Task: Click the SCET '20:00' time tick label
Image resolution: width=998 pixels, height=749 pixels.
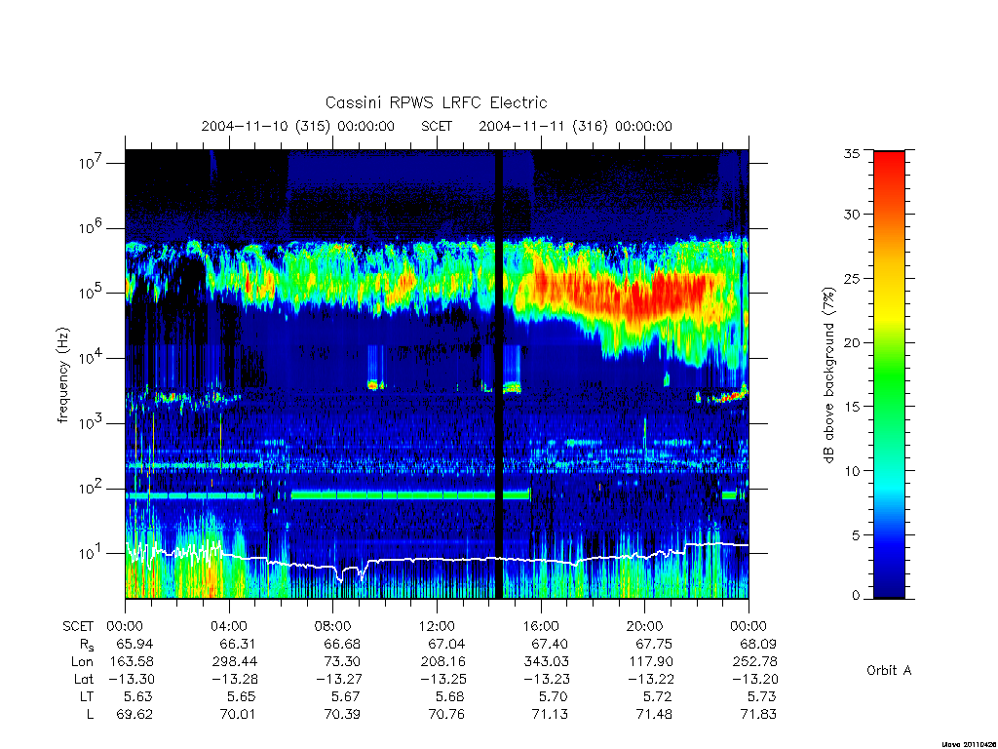Action: (645, 626)
